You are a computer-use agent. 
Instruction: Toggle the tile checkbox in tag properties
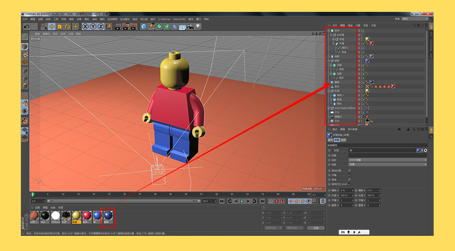[x=349, y=175]
